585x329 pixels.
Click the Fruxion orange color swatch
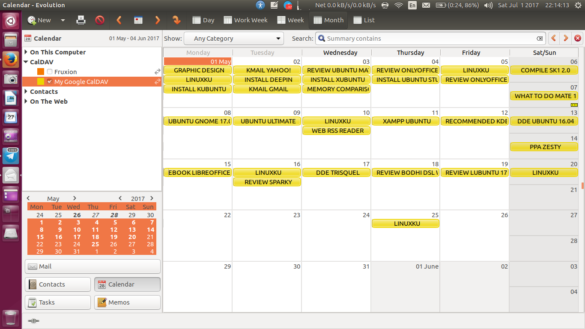click(41, 72)
